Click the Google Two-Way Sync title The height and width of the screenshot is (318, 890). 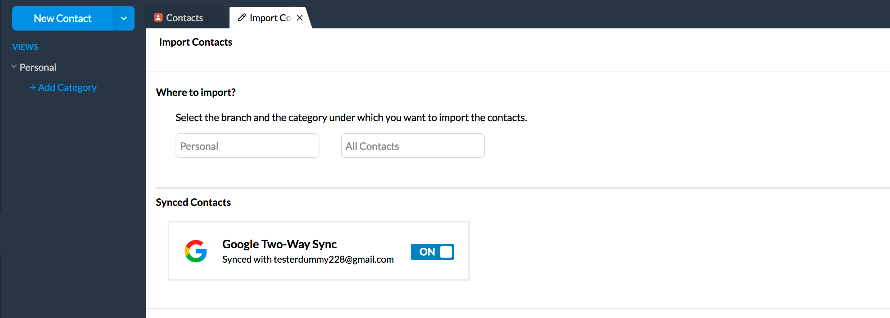[279, 244]
